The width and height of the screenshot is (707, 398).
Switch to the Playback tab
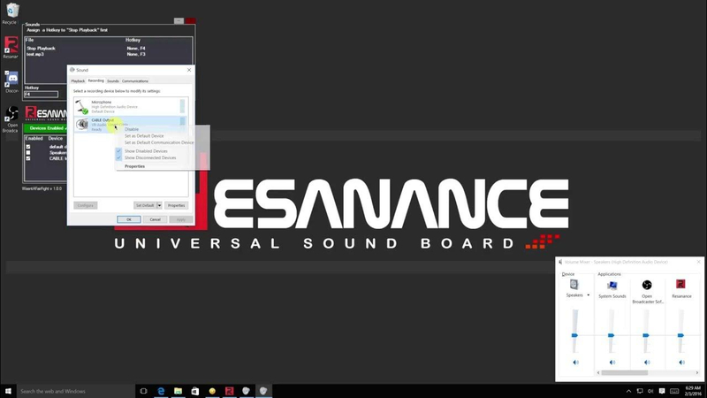pyautogui.click(x=78, y=81)
